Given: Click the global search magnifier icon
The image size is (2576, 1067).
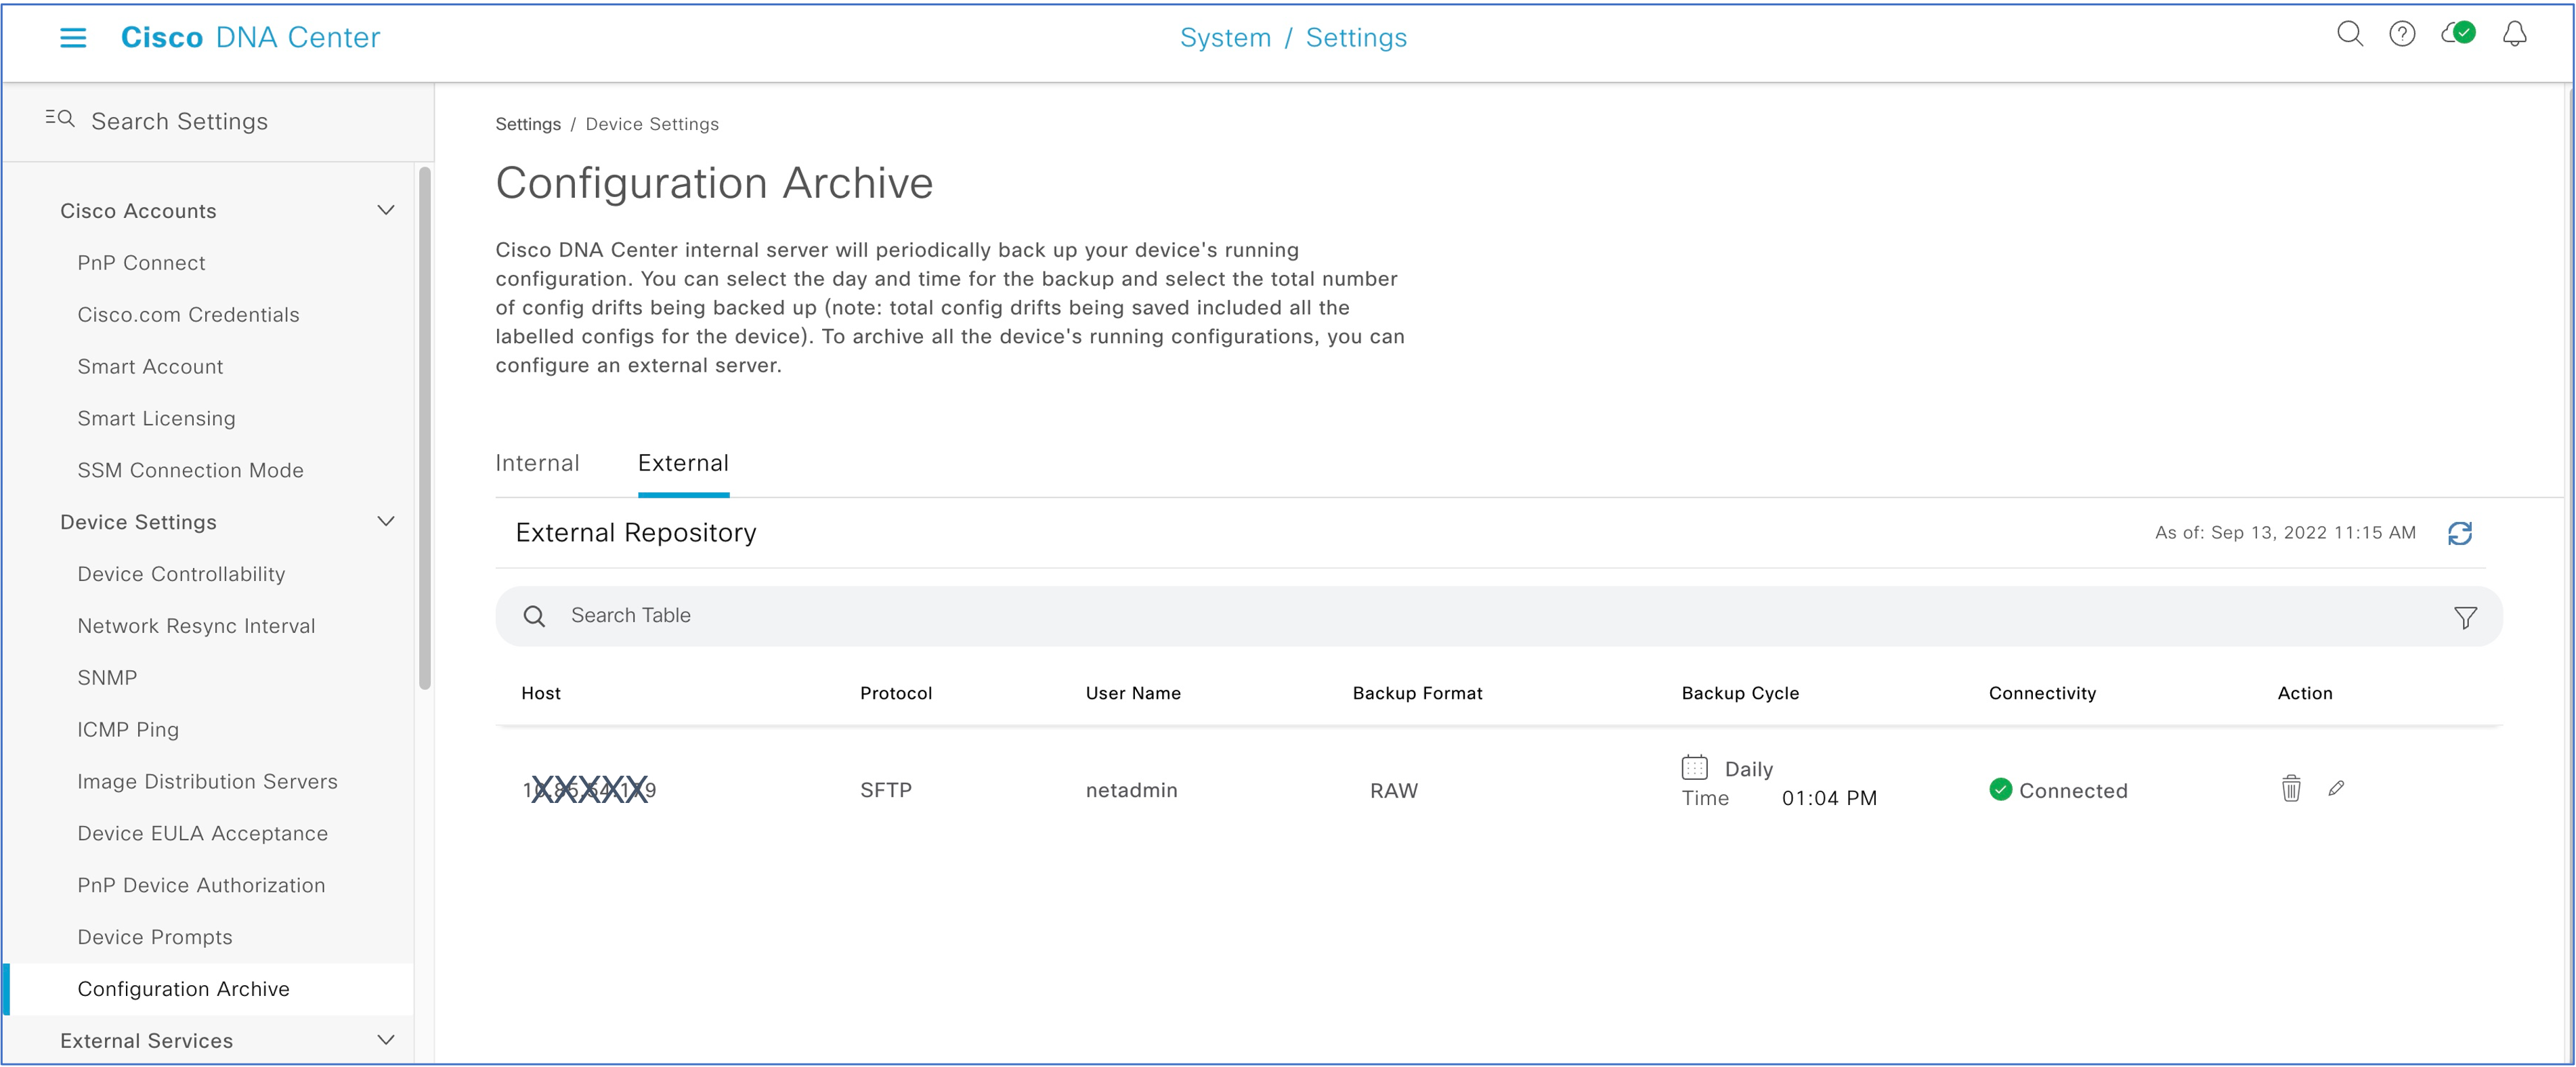Looking at the screenshot, I should point(2349,35).
